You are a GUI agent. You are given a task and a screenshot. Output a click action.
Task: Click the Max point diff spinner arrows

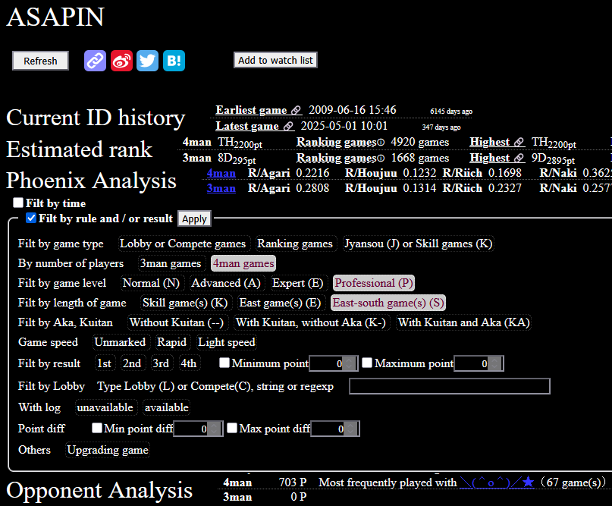pyautogui.click(x=351, y=429)
